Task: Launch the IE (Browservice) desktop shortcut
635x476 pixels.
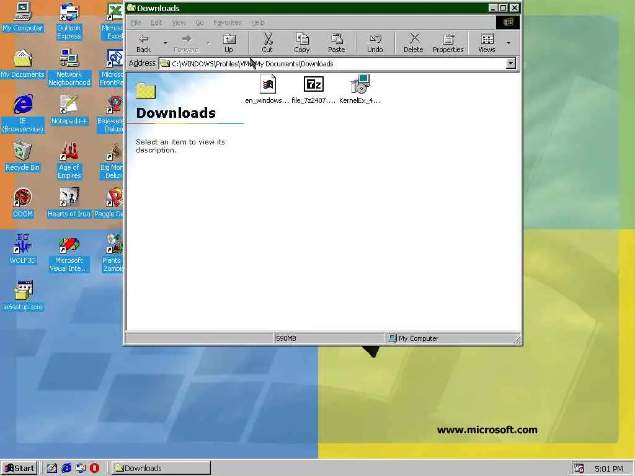Action: (23, 114)
